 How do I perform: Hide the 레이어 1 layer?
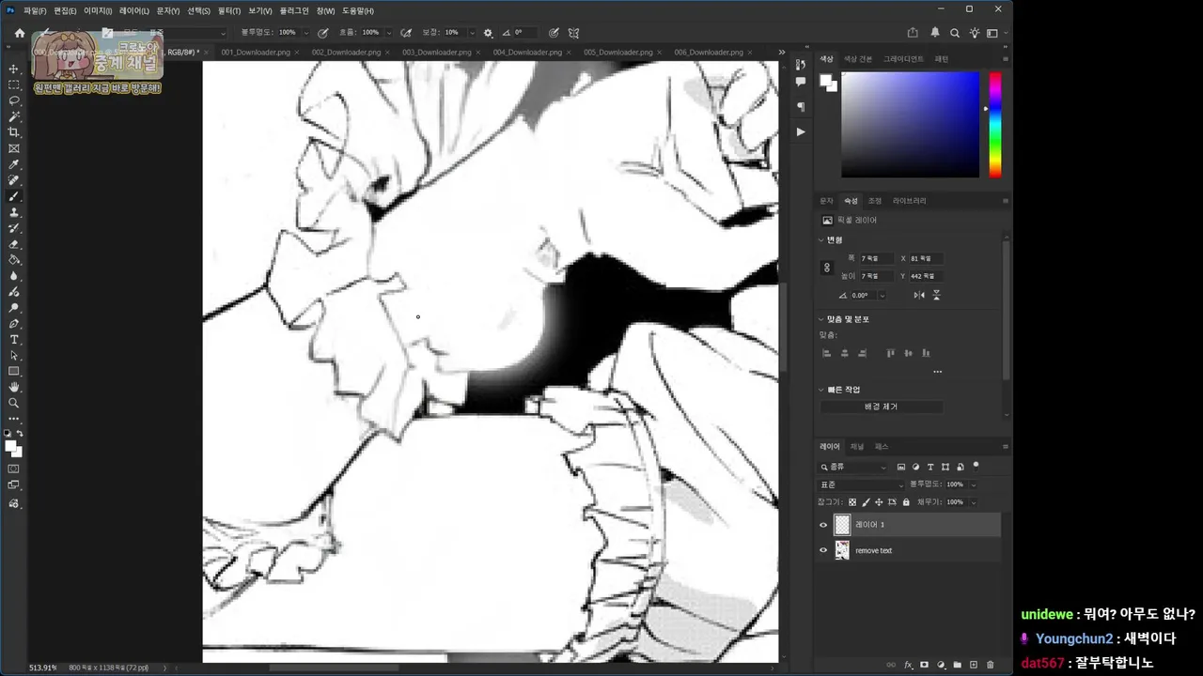click(823, 525)
